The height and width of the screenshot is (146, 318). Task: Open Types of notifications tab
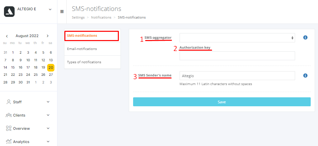coord(84,62)
